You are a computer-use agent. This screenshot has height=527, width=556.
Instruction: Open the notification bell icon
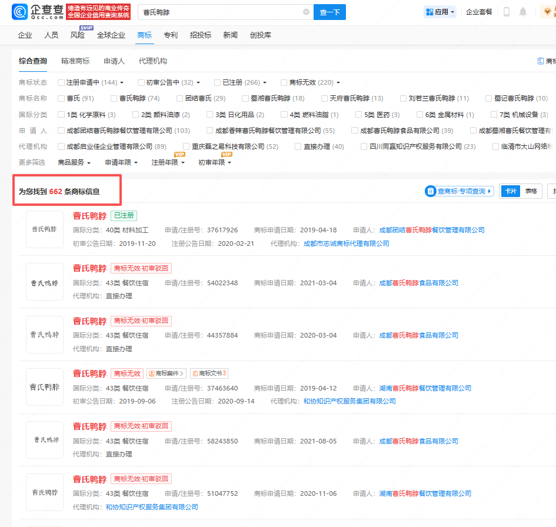(523, 12)
